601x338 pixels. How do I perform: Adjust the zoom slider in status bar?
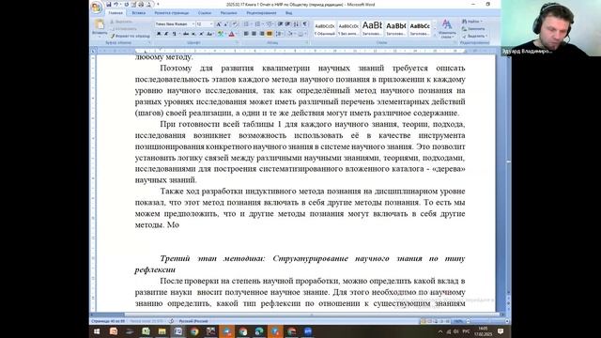tap(486, 321)
